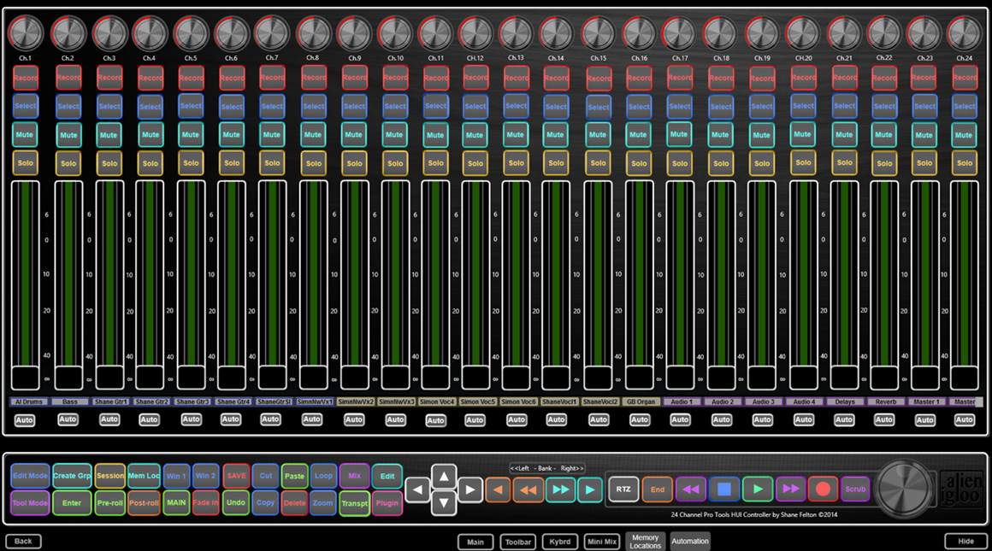The height and width of the screenshot is (551, 992).
Task: Click the Ch.9 pan knob
Action: point(354,33)
